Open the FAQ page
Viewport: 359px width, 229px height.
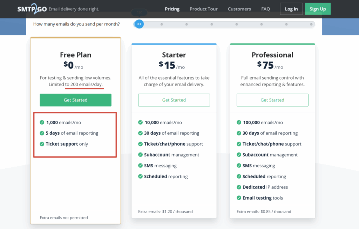click(266, 9)
